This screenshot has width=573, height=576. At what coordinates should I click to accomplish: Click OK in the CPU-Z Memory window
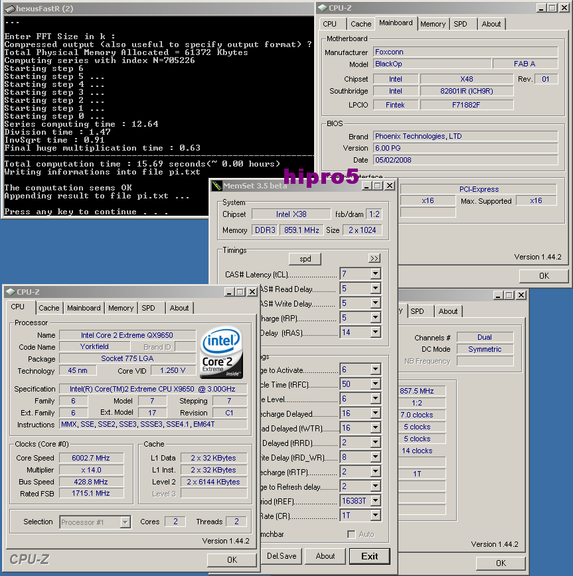click(x=501, y=563)
